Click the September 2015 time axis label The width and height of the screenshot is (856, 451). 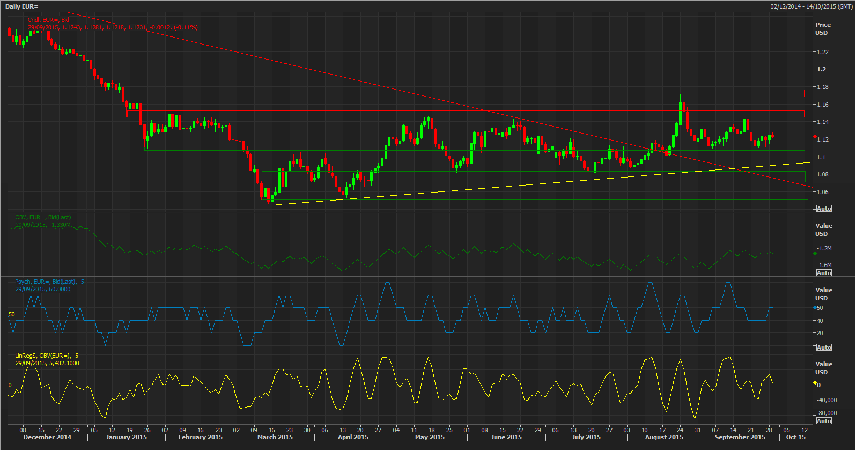coord(740,437)
